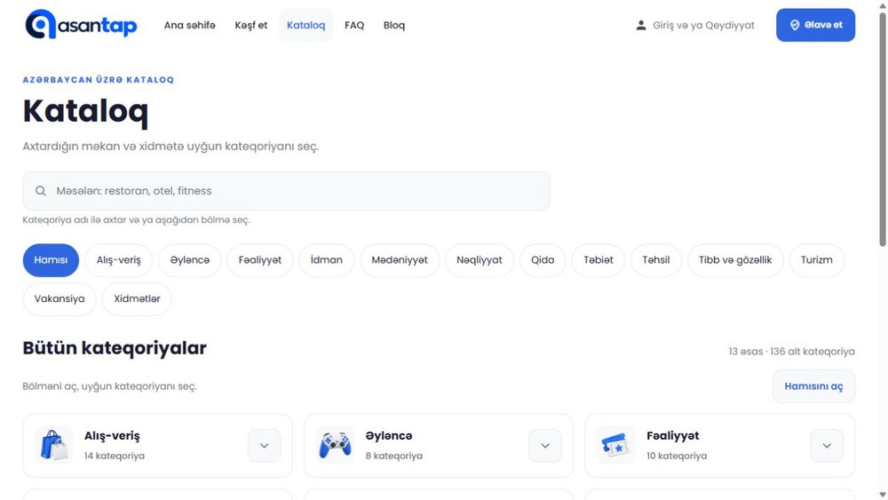Filter by Təbiət chip
Image resolution: width=888 pixels, height=500 pixels.
pyautogui.click(x=598, y=260)
